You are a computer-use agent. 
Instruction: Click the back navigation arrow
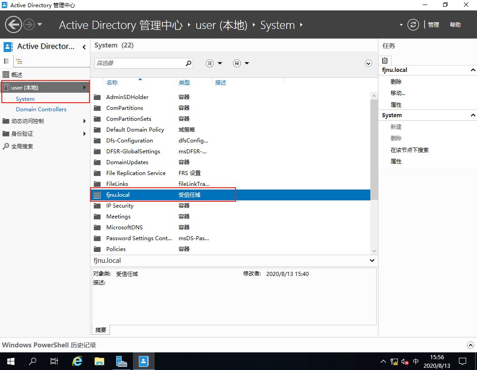pos(14,24)
